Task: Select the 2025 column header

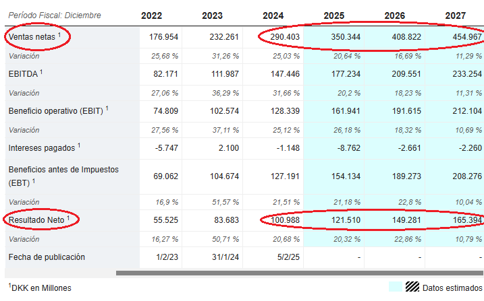Action: click(x=334, y=15)
